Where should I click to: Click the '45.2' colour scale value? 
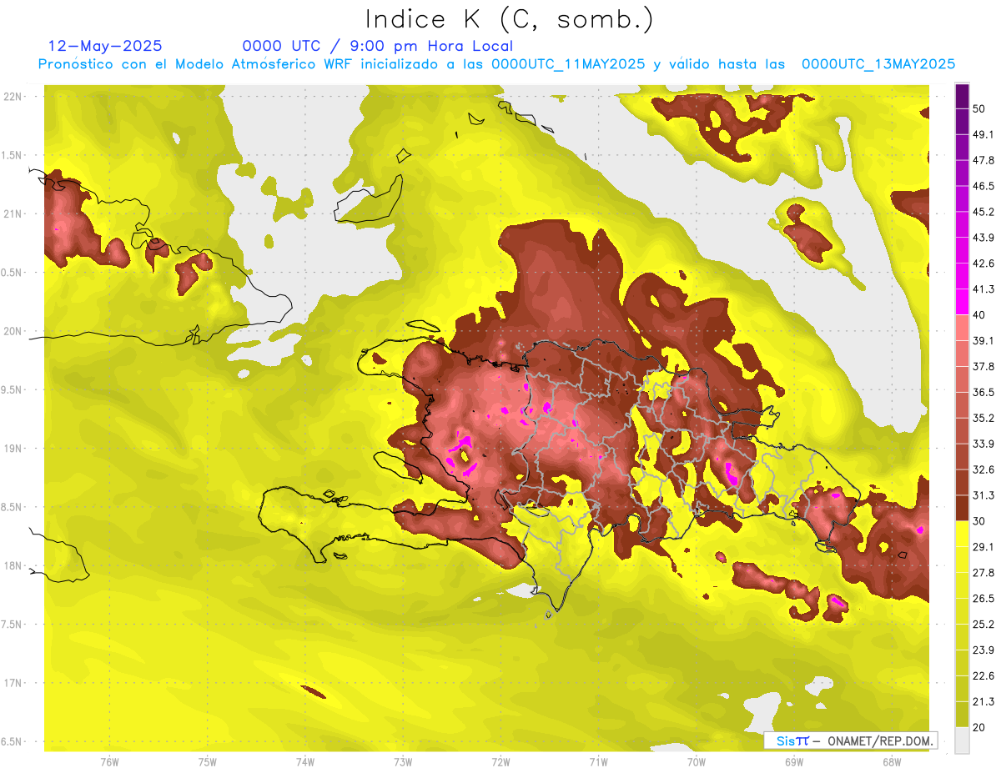[983, 212]
